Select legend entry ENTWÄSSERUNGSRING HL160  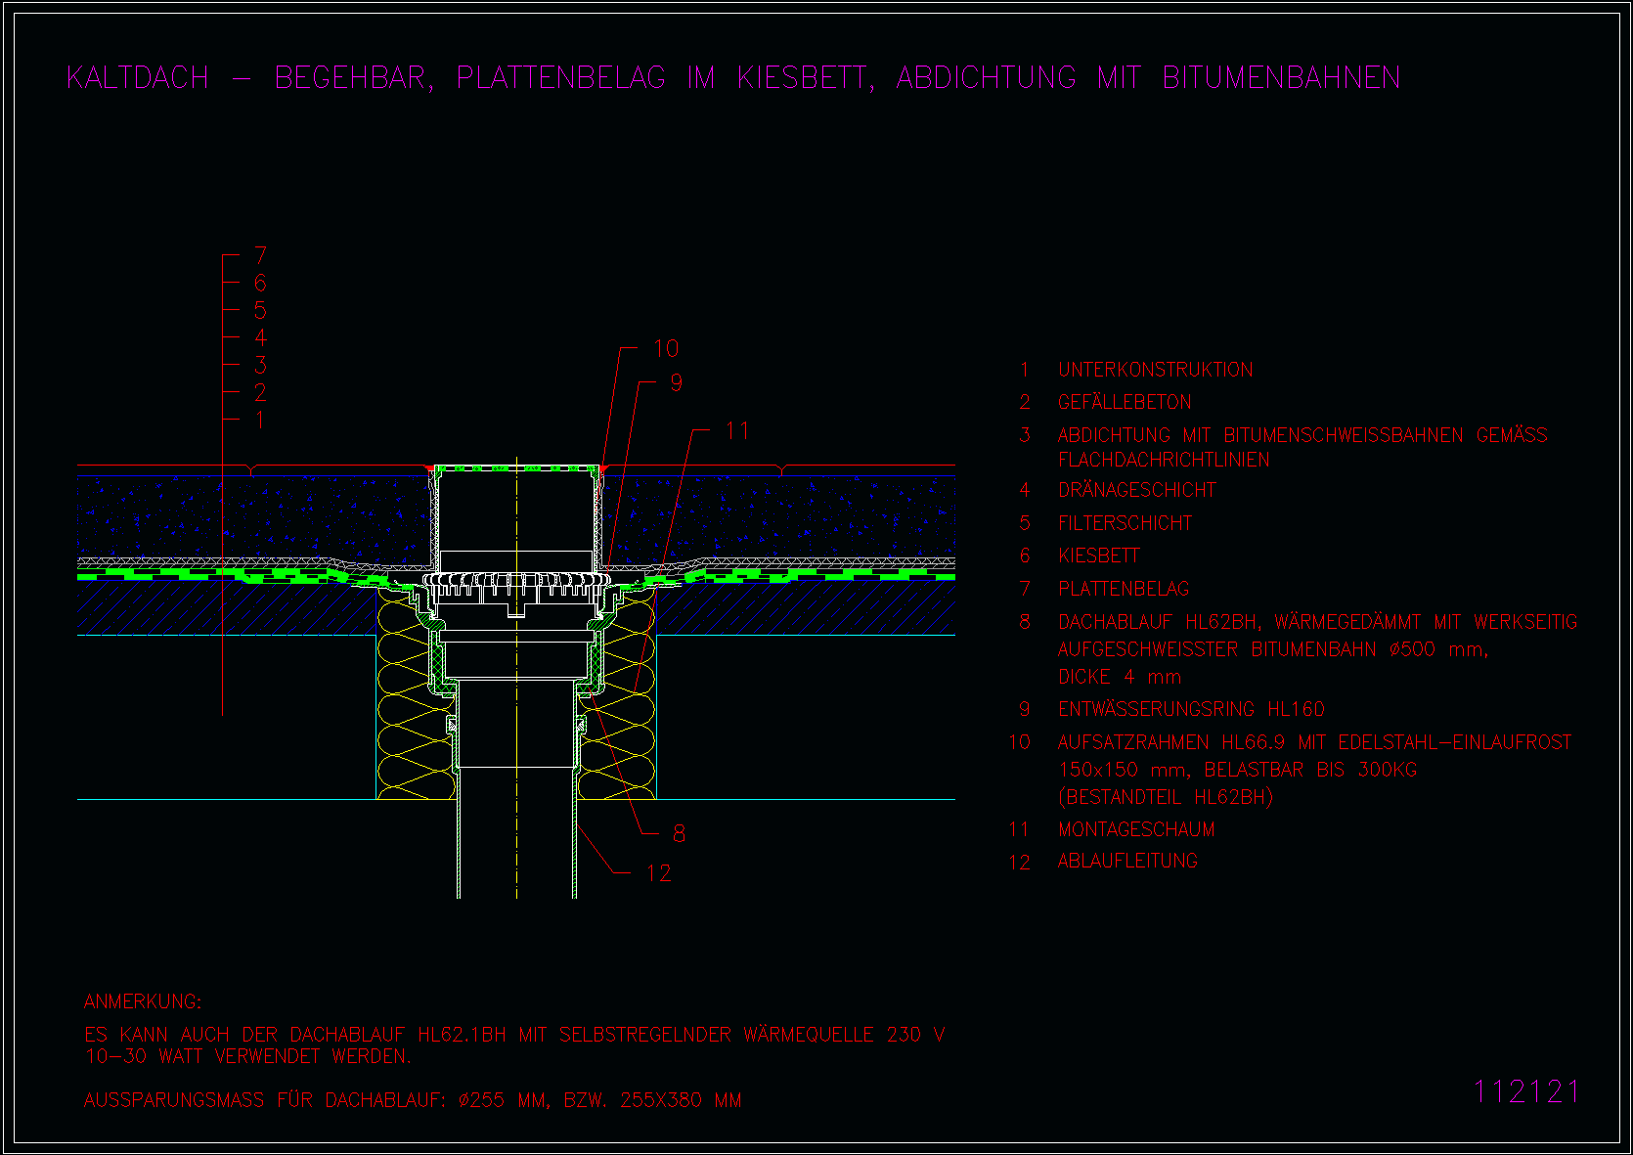click(x=1191, y=709)
